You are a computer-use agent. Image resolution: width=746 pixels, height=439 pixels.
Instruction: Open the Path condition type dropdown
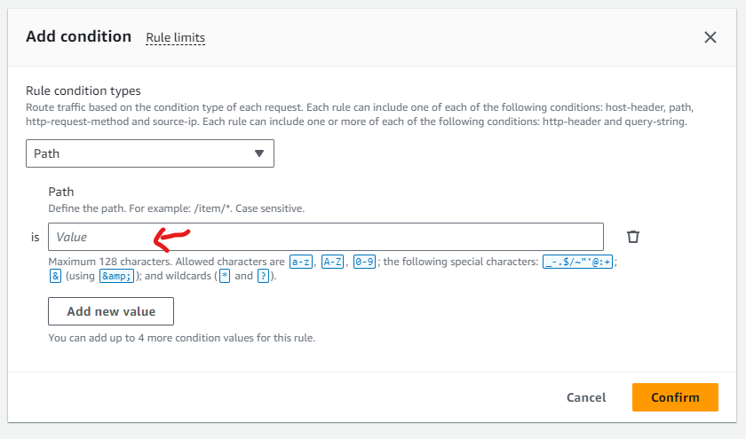[149, 153]
